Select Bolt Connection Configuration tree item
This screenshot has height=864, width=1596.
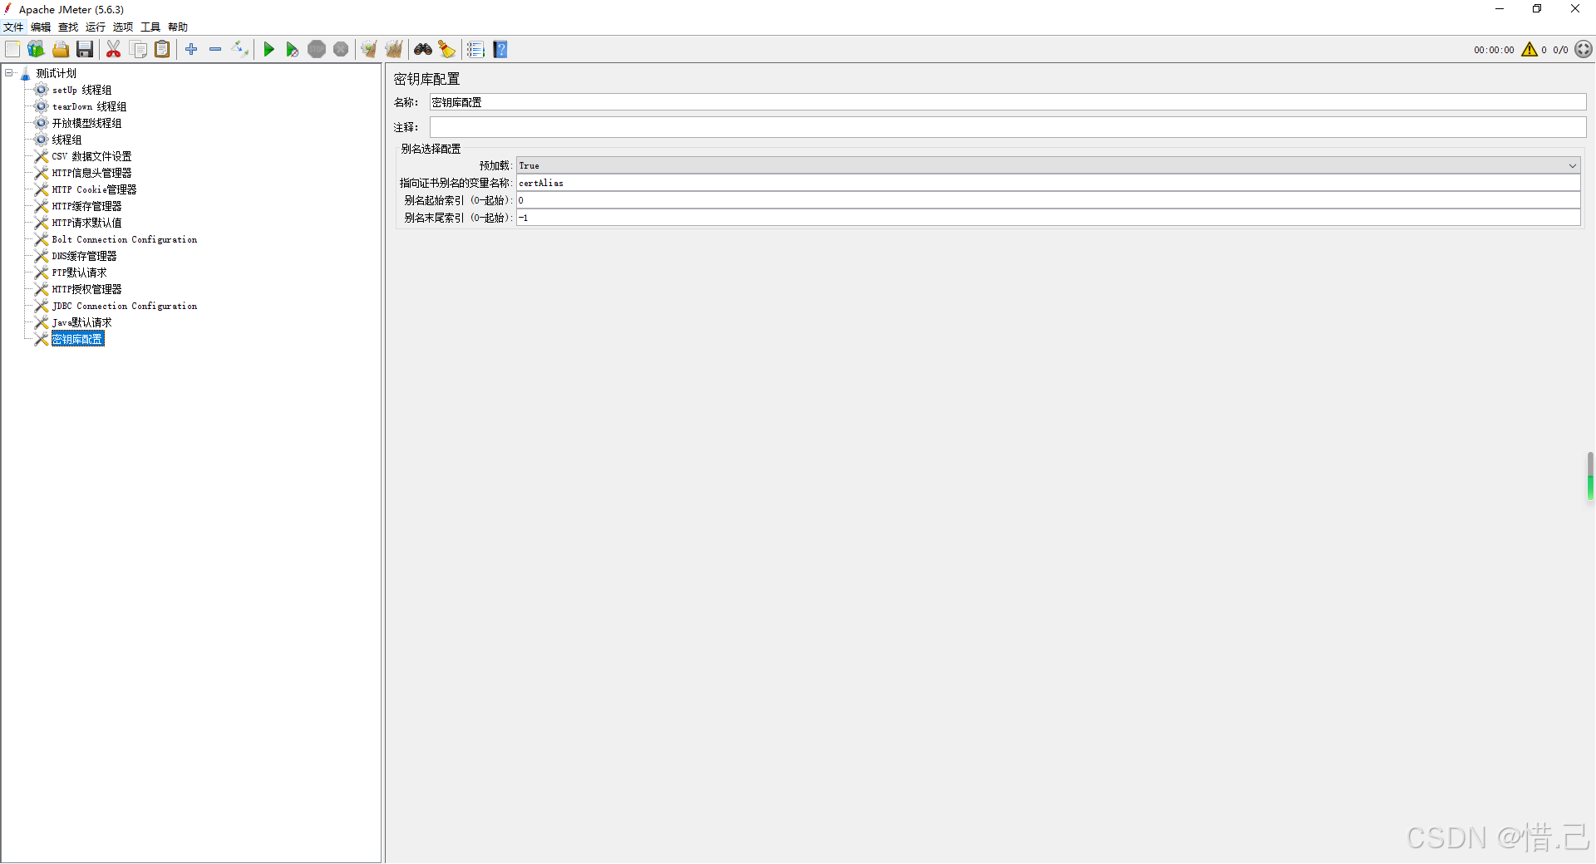[x=125, y=239]
